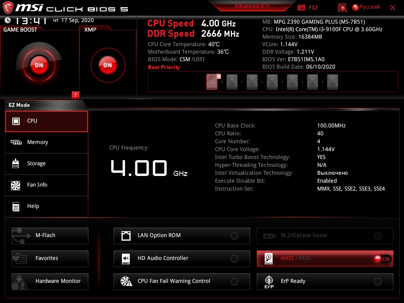Click the Boot Priority label
Viewport: 404px width, 303px height.
pyautogui.click(x=164, y=67)
